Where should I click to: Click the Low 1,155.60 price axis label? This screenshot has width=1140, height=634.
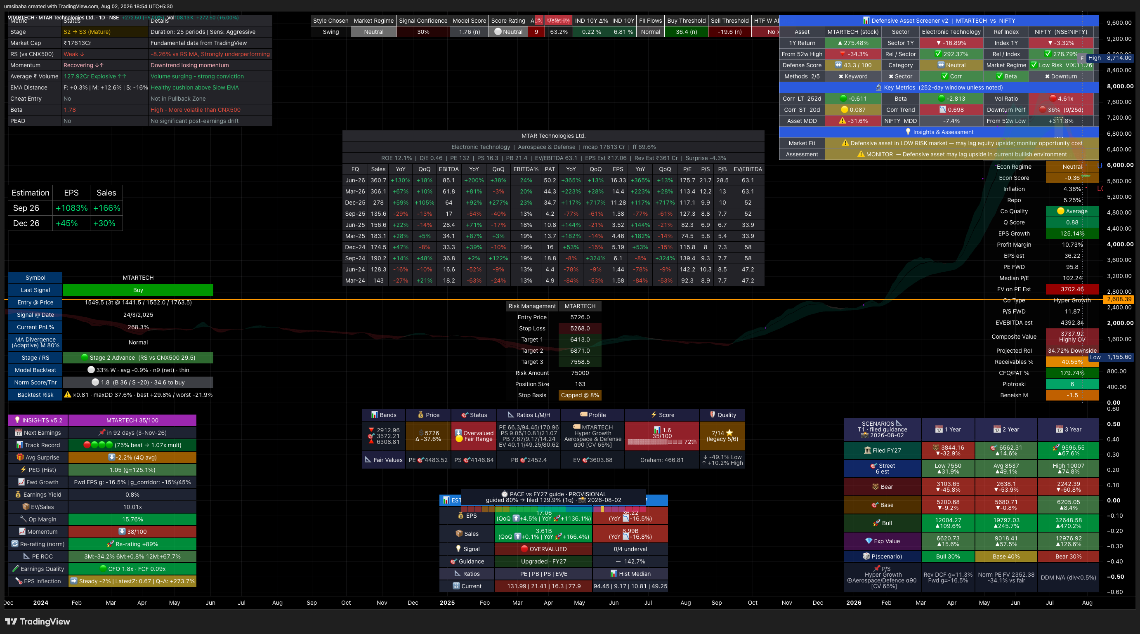click(x=1111, y=357)
